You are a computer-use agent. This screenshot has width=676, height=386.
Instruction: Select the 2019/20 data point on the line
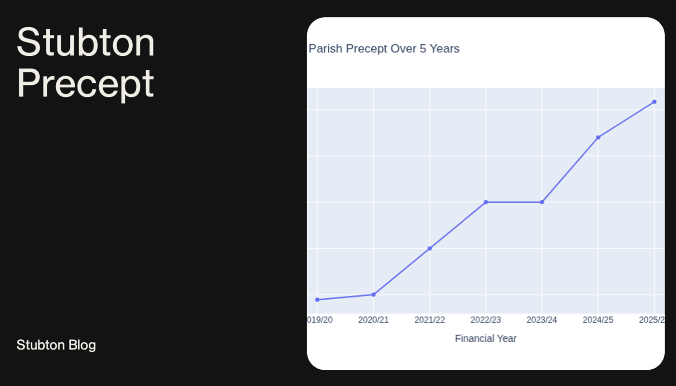pos(317,300)
